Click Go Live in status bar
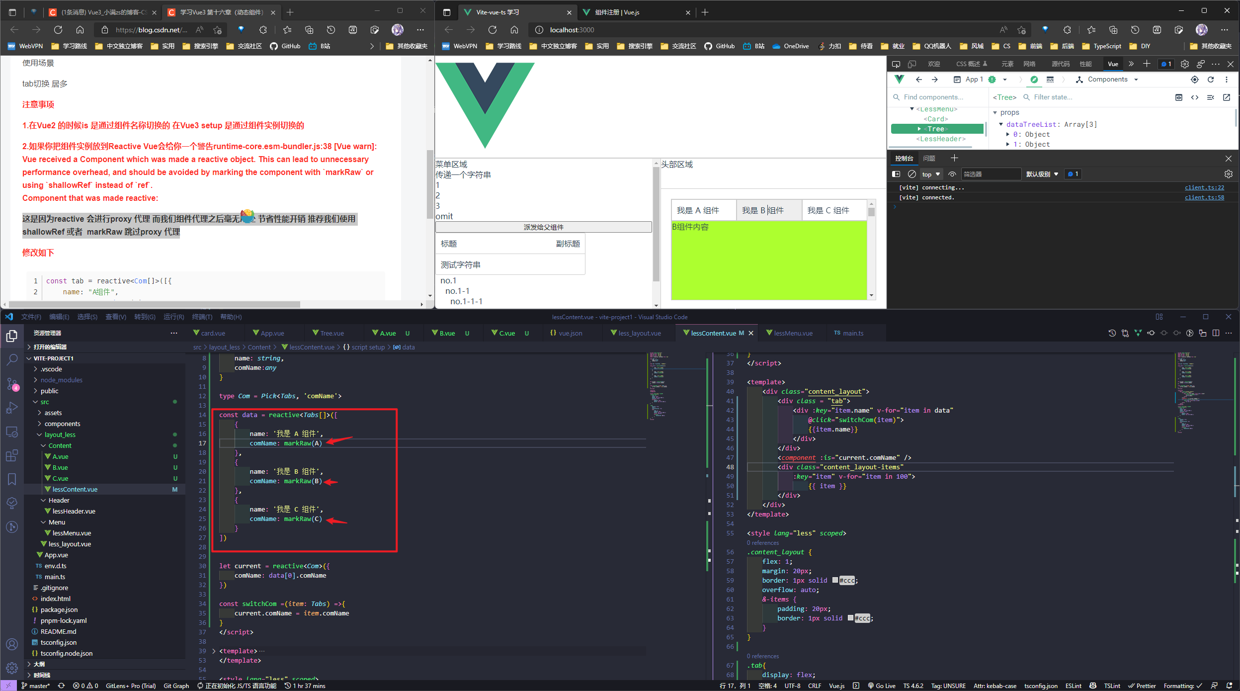 pos(881,686)
